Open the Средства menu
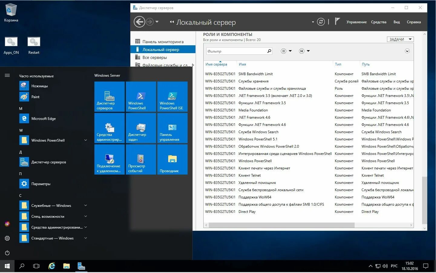Image resolution: width=436 pixels, height=273 pixels. 379,22
